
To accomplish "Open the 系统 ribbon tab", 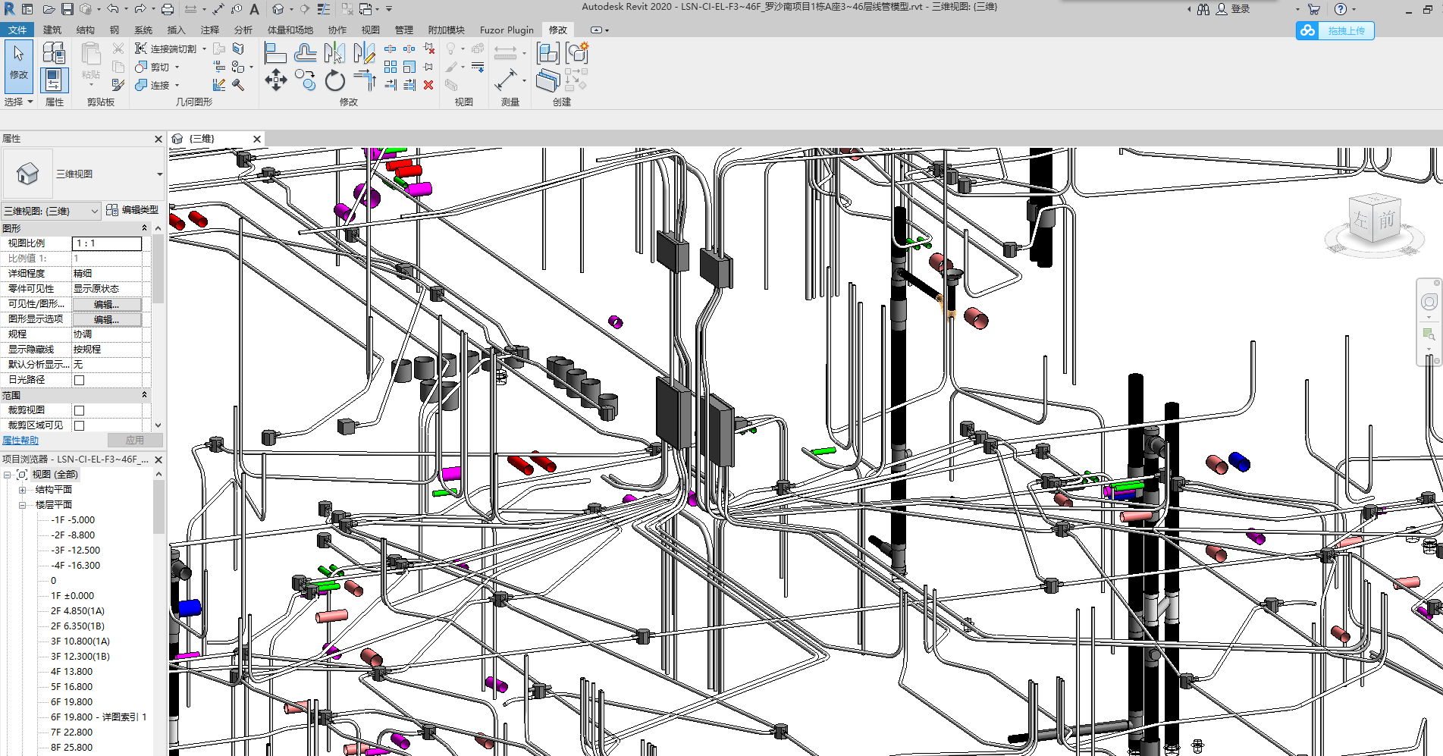I will click(x=143, y=30).
